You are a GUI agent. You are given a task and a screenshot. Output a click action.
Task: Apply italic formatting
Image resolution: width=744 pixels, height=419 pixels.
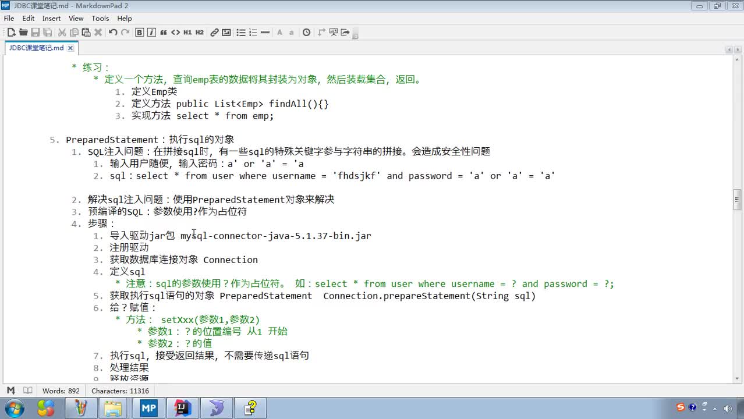[x=152, y=33]
